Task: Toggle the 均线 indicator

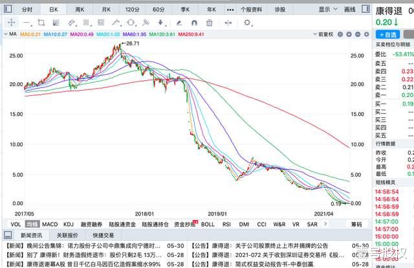Action: [32, 224]
